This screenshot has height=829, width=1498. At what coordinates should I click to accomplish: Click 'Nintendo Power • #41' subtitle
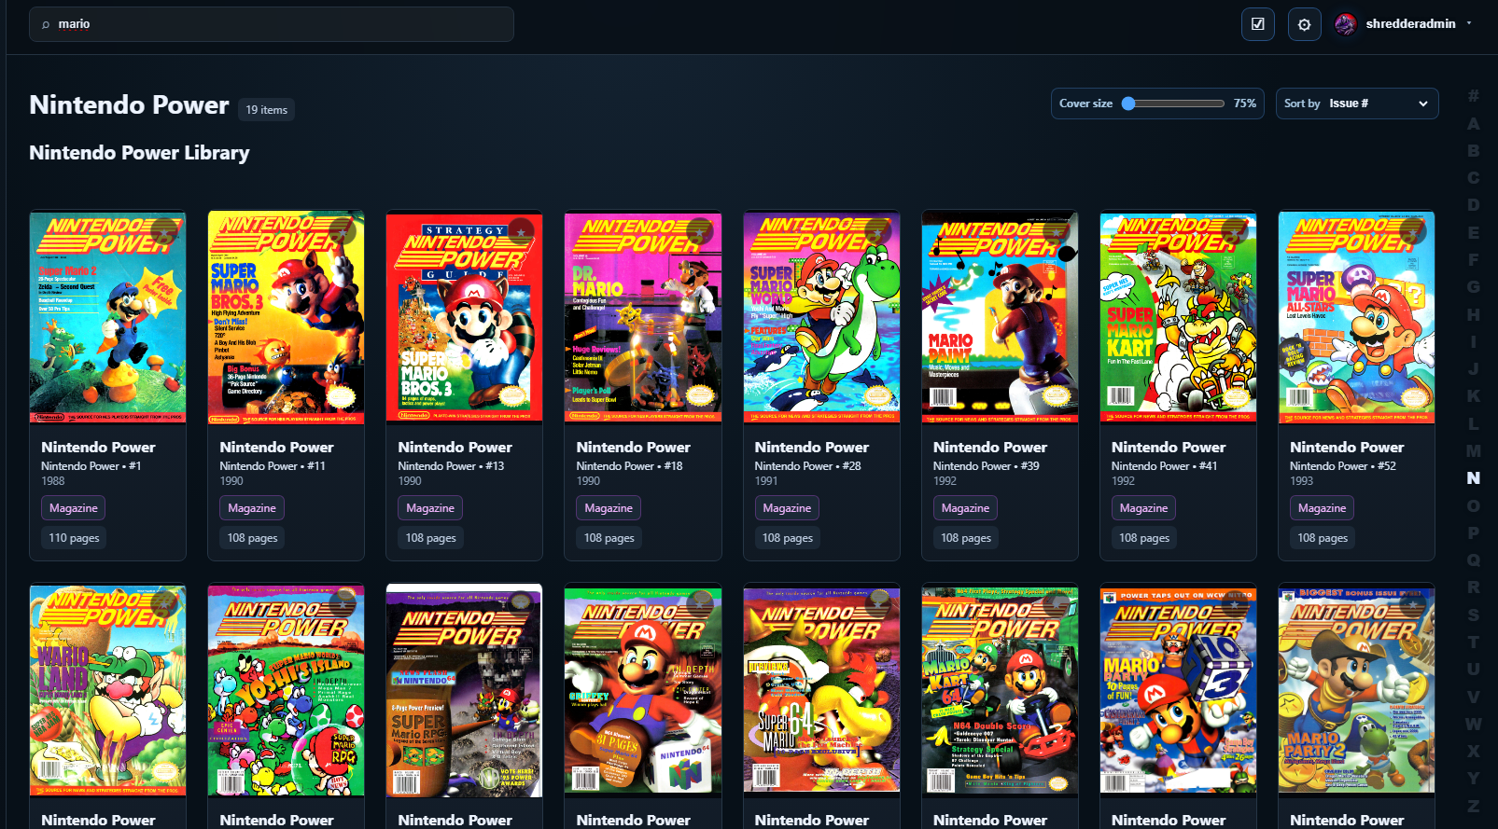(x=1164, y=466)
